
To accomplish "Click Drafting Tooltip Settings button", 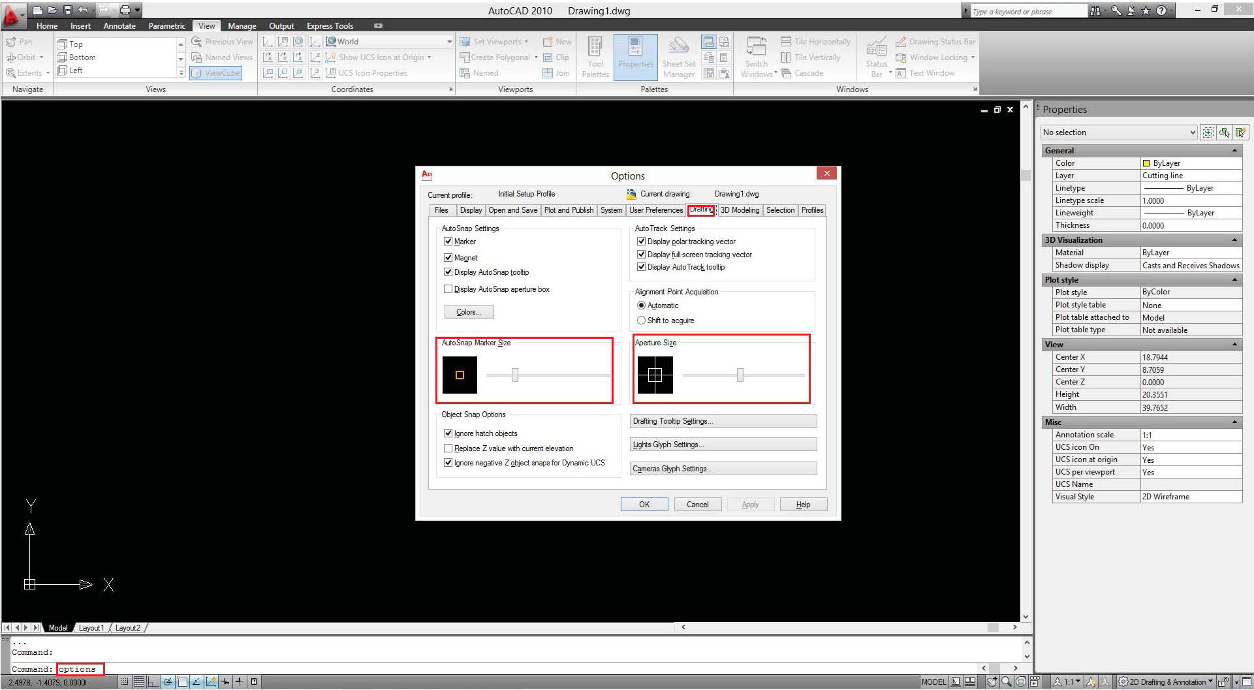I will [x=723, y=421].
